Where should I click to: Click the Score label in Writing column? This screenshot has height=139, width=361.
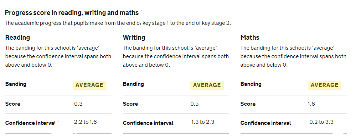(x=130, y=104)
